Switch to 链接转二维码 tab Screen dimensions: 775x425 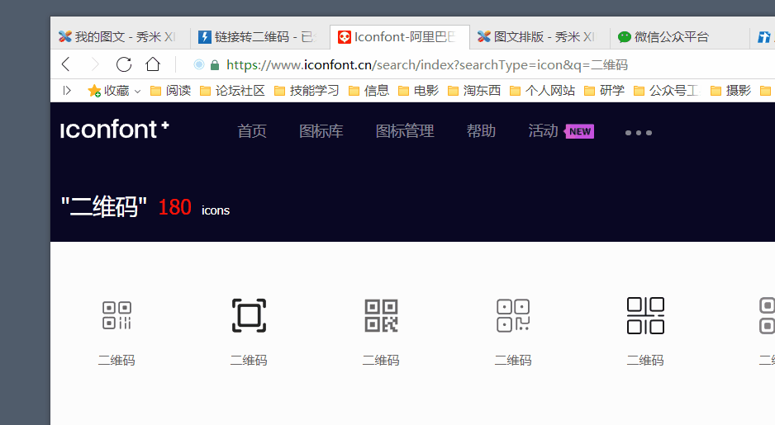[x=259, y=37]
